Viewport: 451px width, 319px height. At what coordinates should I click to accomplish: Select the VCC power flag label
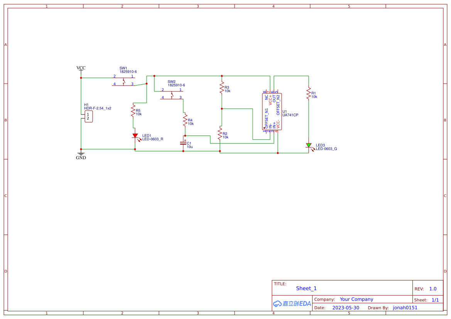point(81,68)
